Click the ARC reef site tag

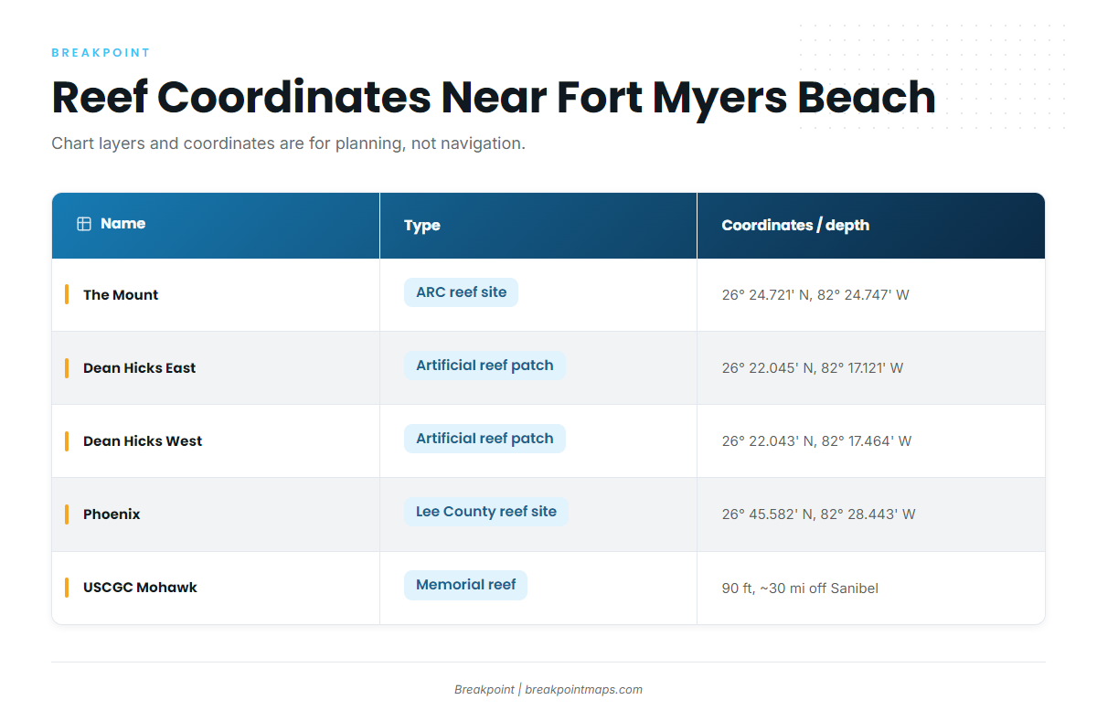(x=461, y=292)
